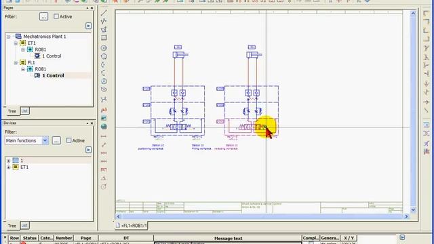Insert angle connection opening down and left
434x244 pixels.
426,22
